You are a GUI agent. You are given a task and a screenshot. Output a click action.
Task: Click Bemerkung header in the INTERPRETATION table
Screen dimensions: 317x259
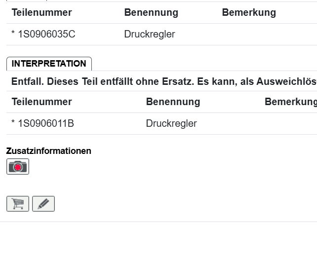coord(290,102)
